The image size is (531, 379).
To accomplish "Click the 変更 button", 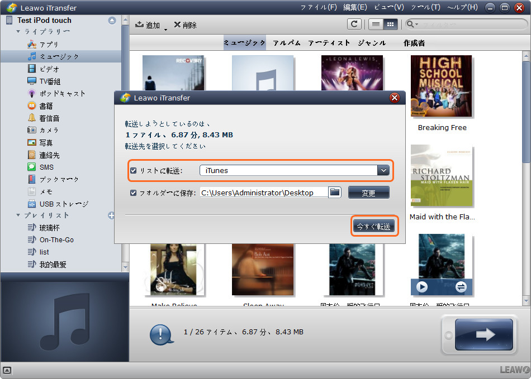I will point(368,193).
